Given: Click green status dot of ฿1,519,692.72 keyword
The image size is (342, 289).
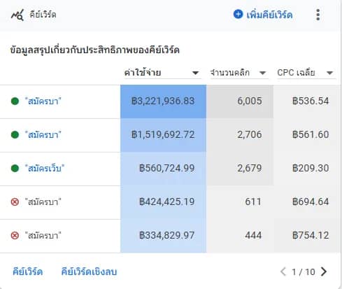Looking at the screenshot, I should [15, 135].
